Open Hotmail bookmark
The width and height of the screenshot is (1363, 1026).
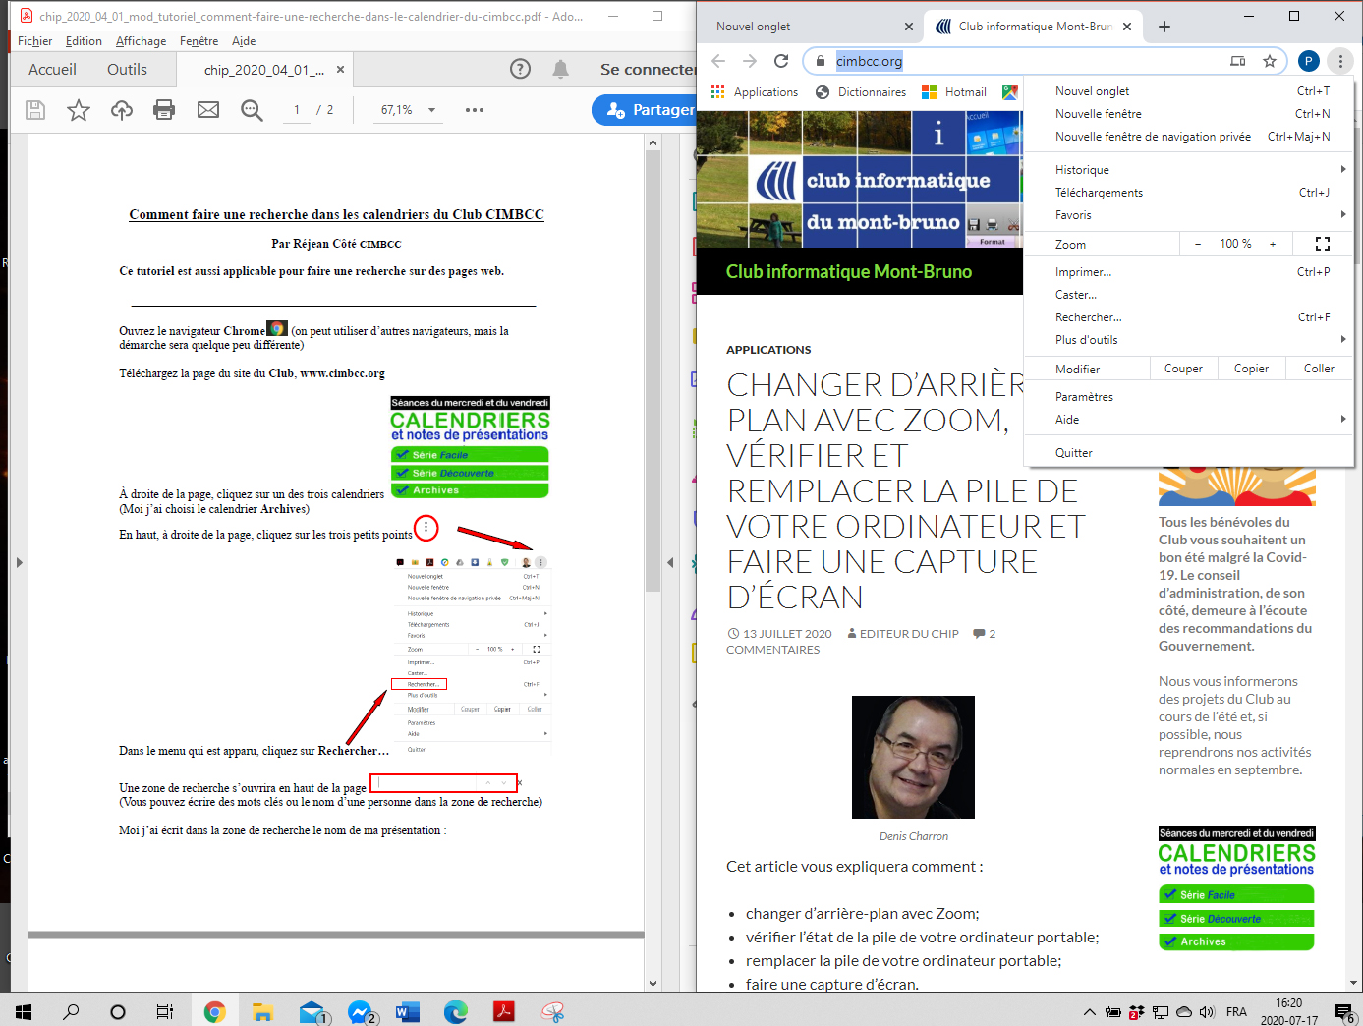point(954,92)
